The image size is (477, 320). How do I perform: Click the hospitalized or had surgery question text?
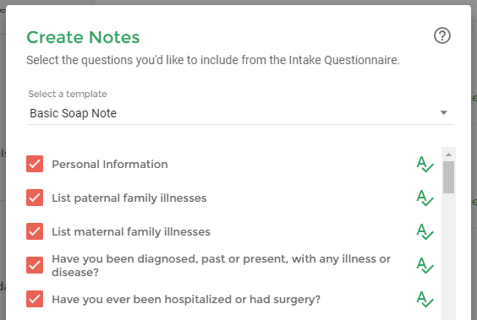(186, 300)
